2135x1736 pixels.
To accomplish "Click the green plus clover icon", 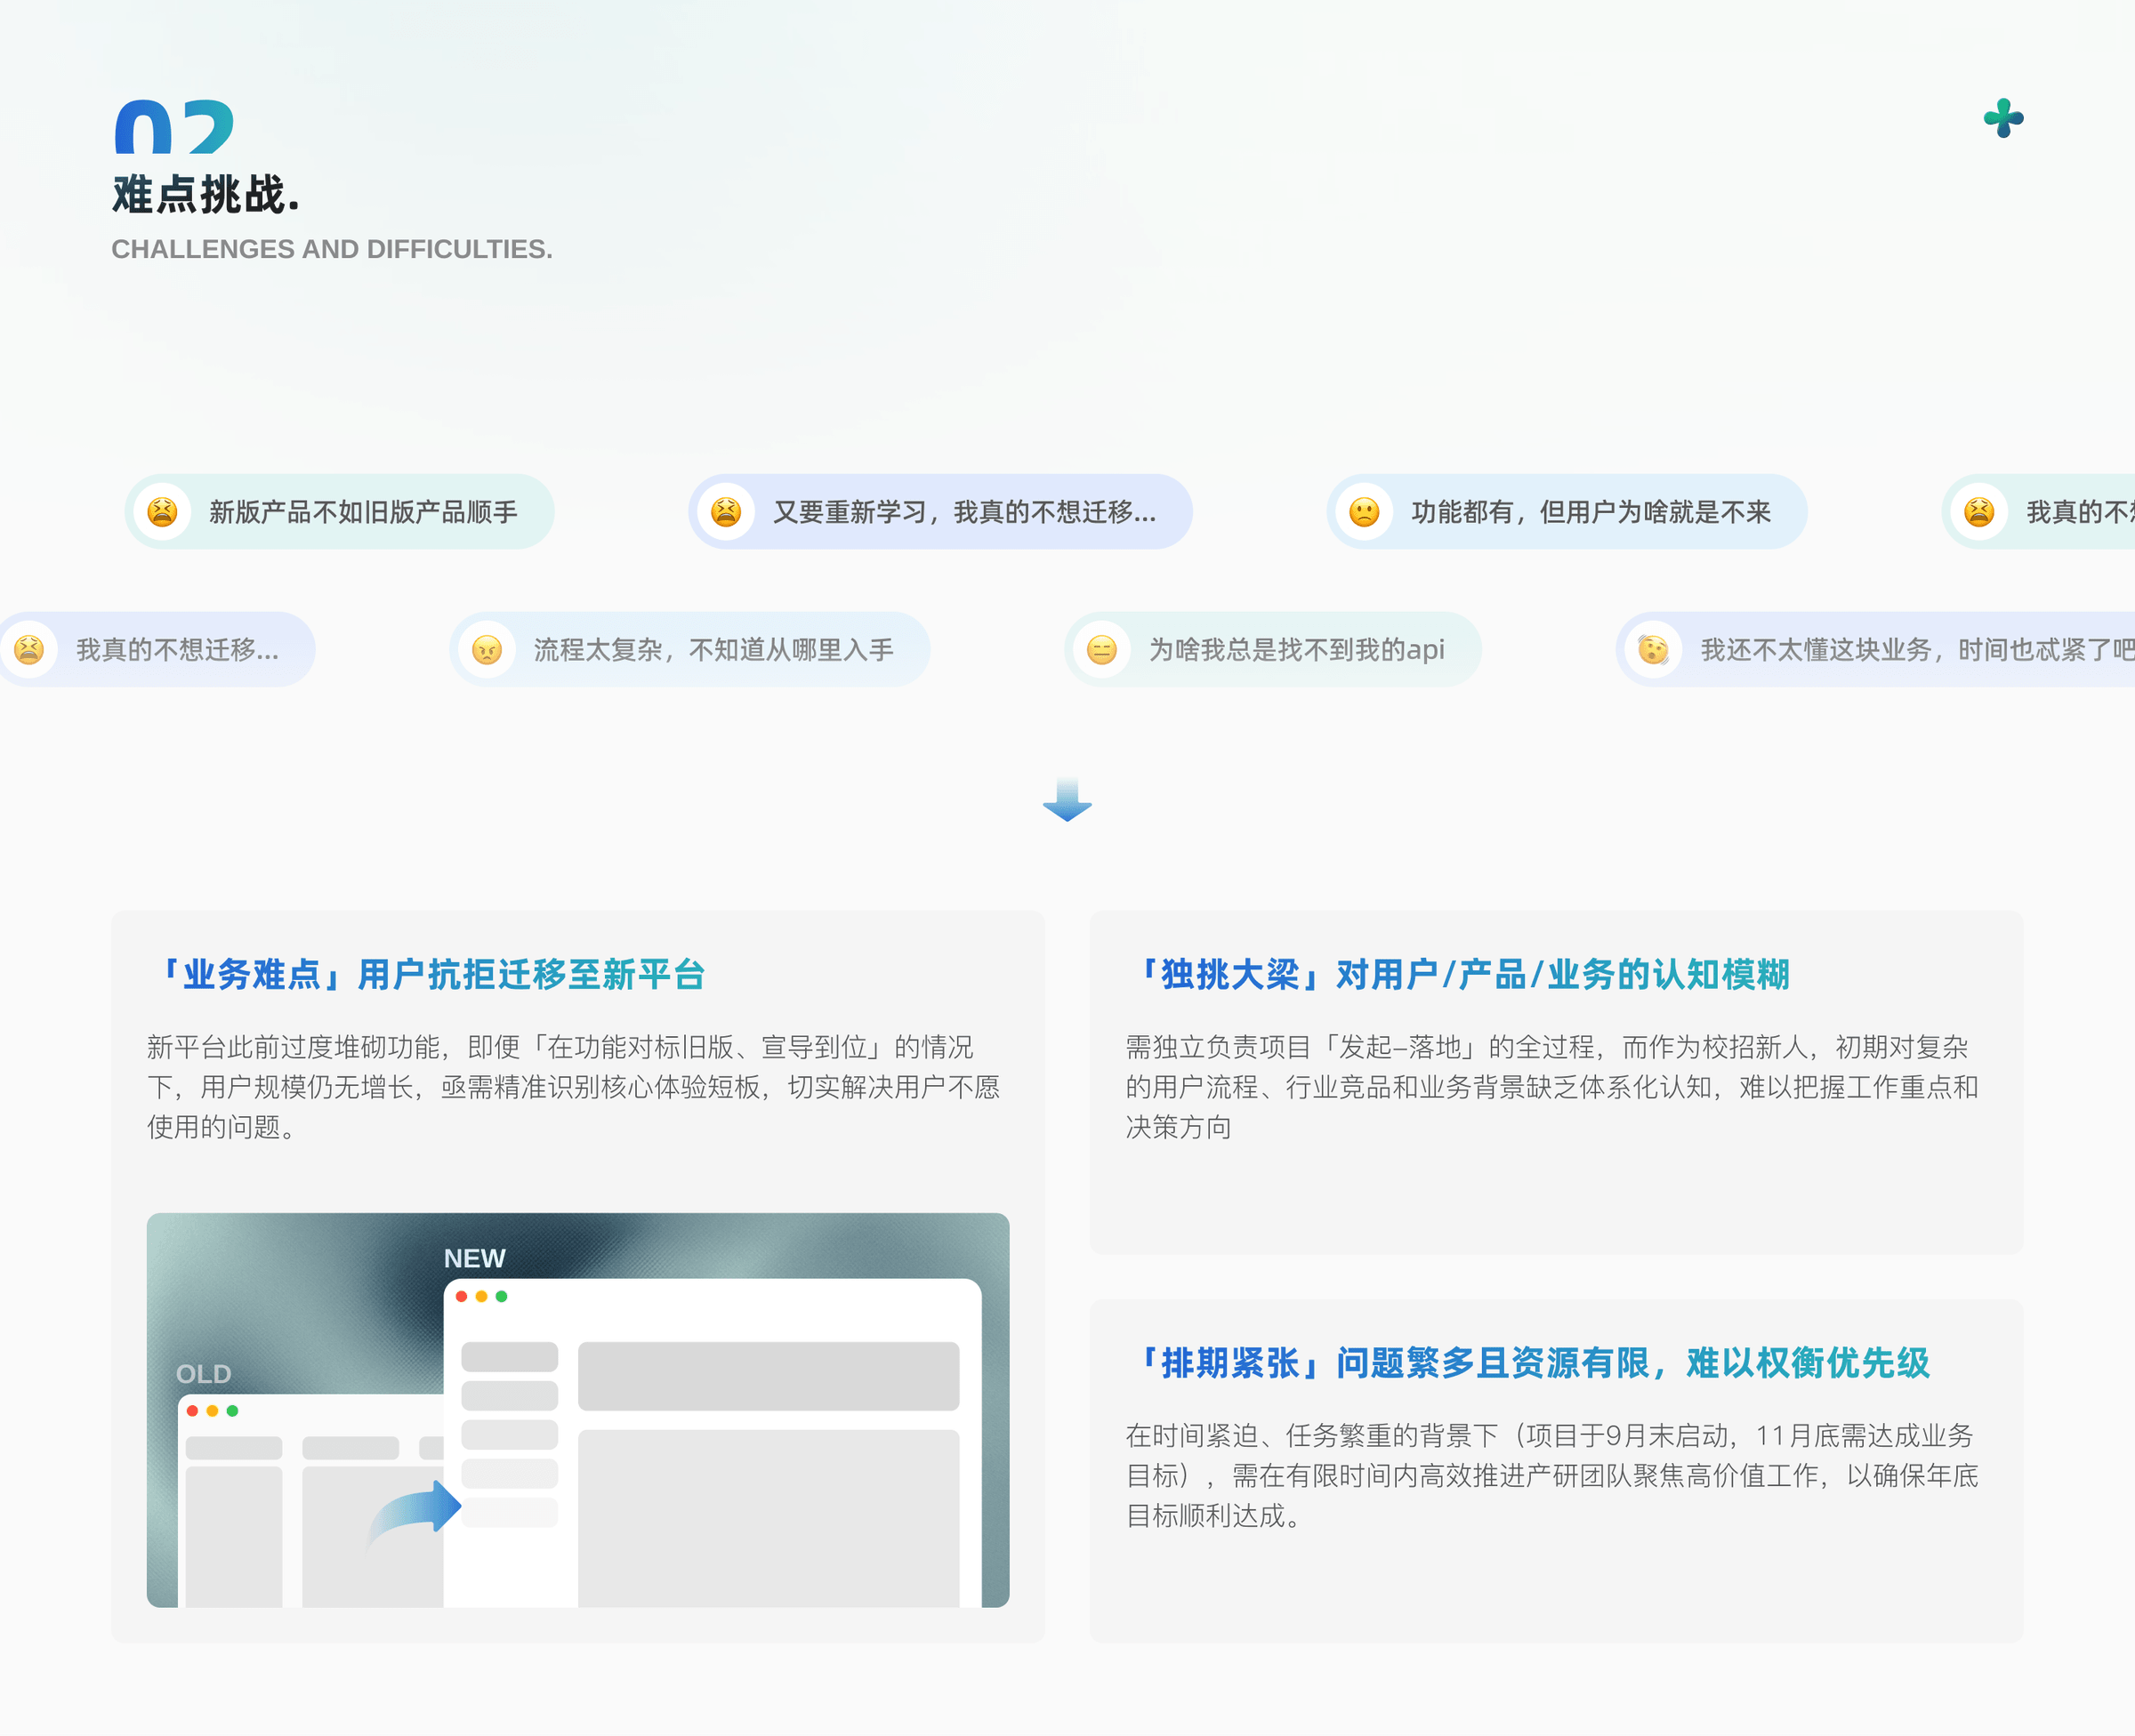I will [x=2003, y=118].
